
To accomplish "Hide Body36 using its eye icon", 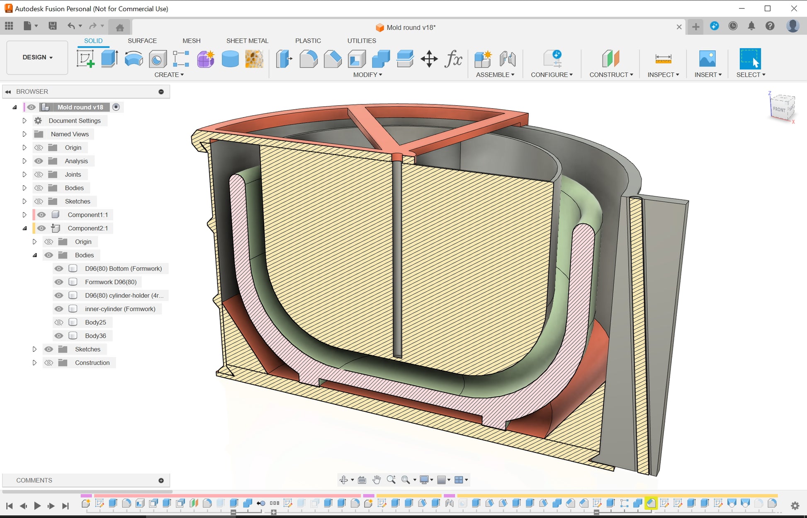I will [x=59, y=336].
